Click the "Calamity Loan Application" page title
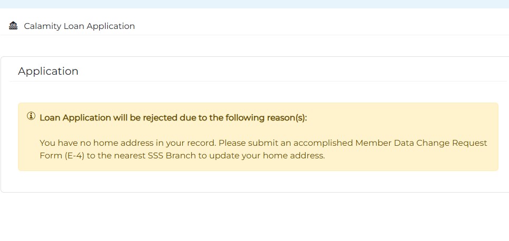The width and height of the screenshot is (509, 241). pyautogui.click(x=79, y=26)
